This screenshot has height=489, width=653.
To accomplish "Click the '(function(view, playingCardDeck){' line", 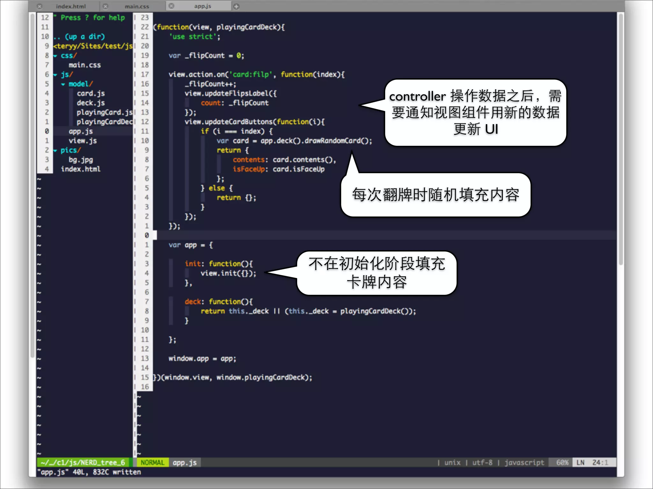I will tap(219, 27).
